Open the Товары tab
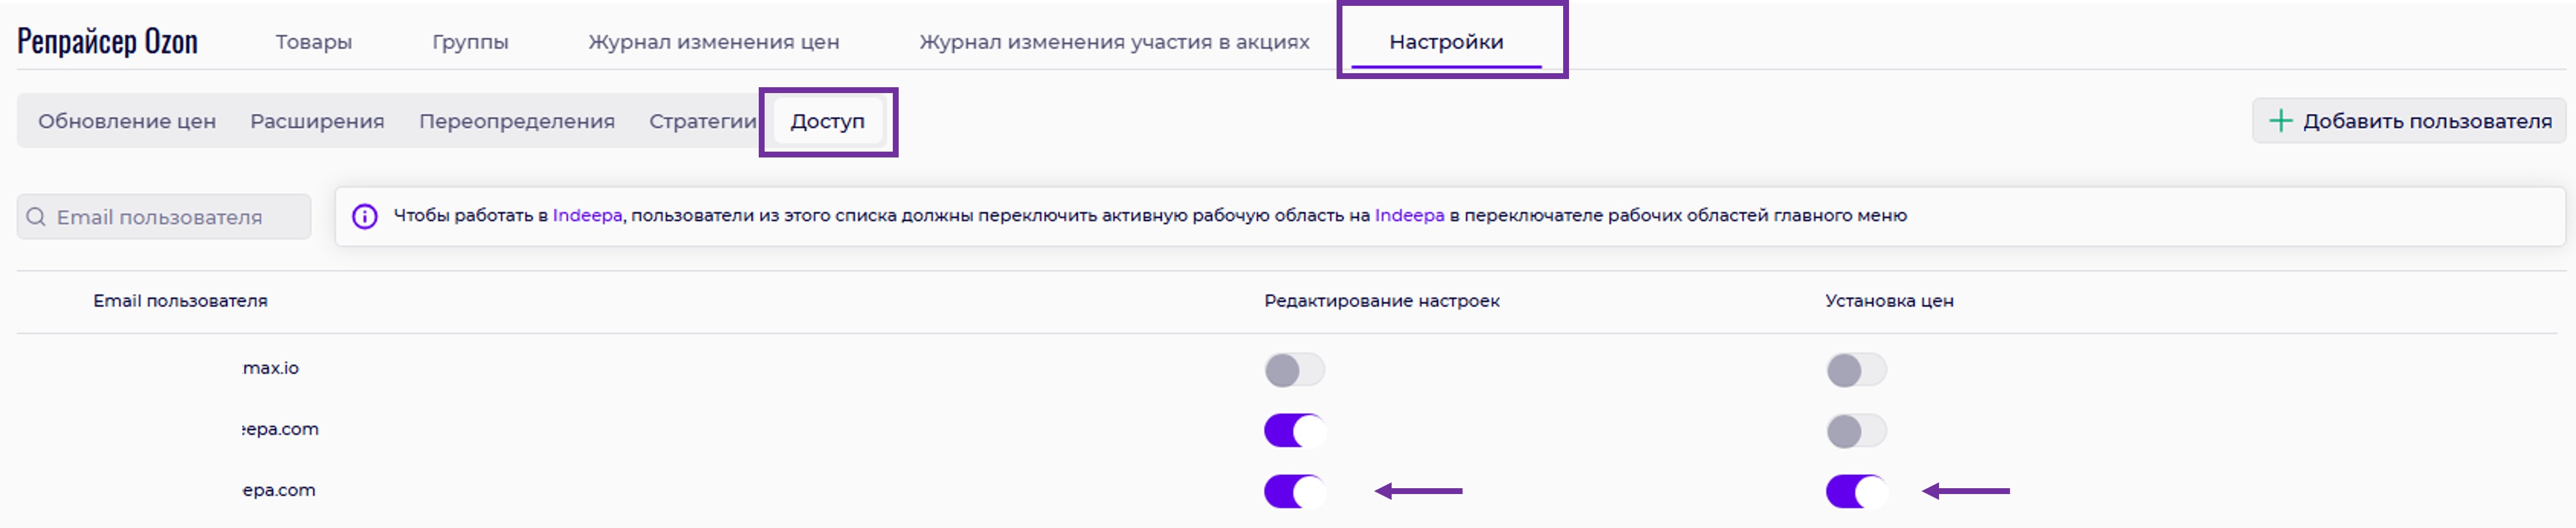Screen dimensions: 2576x528 click(x=314, y=42)
